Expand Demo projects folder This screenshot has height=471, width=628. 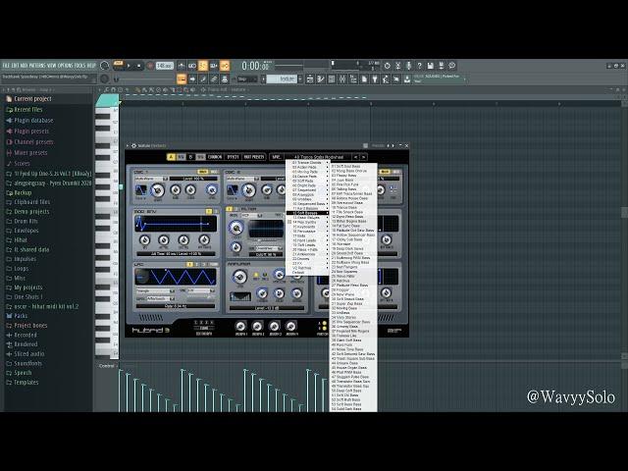click(x=27, y=212)
